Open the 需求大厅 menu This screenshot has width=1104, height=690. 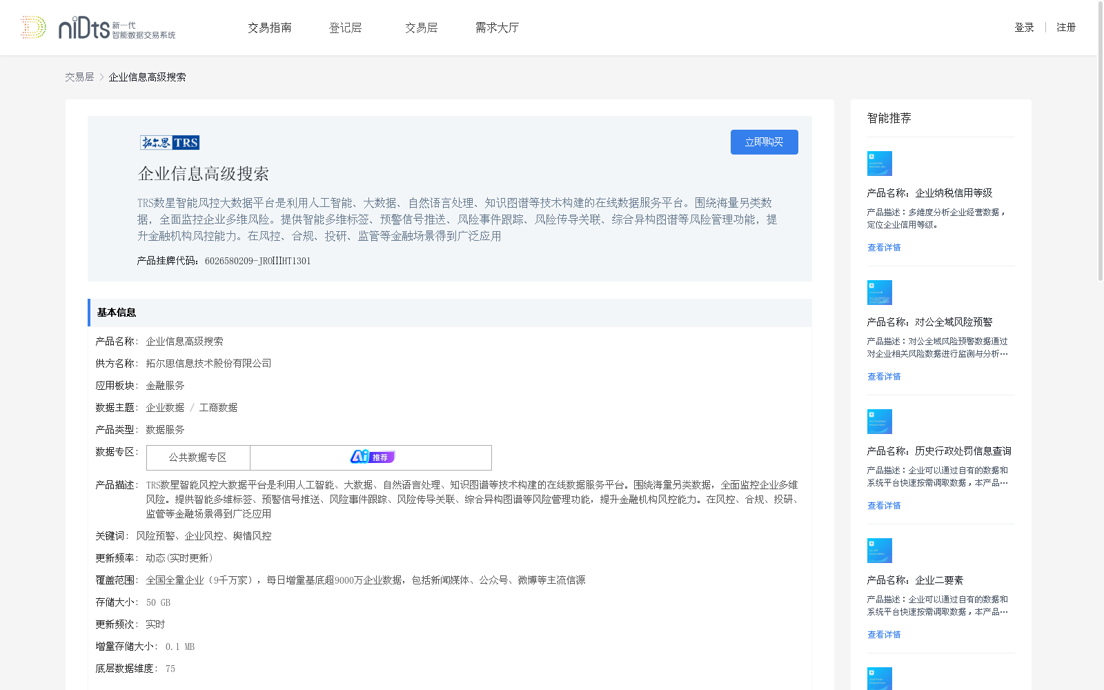[x=497, y=28]
